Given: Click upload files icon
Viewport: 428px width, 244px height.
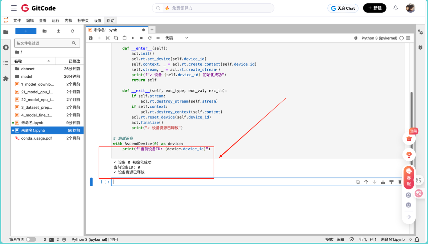Looking at the screenshot, I should [59, 31].
